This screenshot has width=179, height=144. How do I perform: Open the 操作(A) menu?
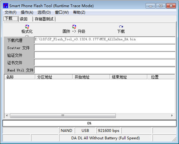click(27, 12)
